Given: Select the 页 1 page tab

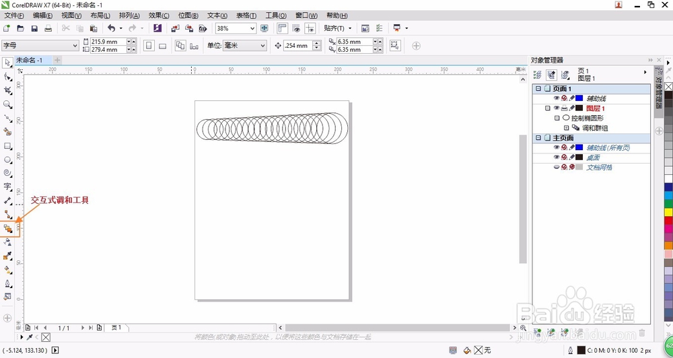Looking at the screenshot, I should [116, 328].
